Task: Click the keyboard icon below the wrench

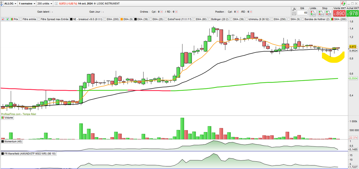Action: (x=294, y=14)
